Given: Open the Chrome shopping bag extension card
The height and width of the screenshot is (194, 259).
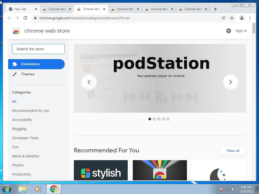Looking at the screenshot, I should tap(160, 170).
